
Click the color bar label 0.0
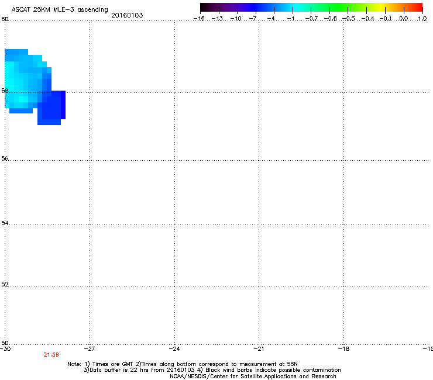pos(404,19)
